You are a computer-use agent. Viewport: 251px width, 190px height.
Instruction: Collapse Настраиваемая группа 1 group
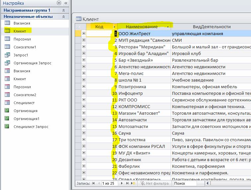[63, 10]
